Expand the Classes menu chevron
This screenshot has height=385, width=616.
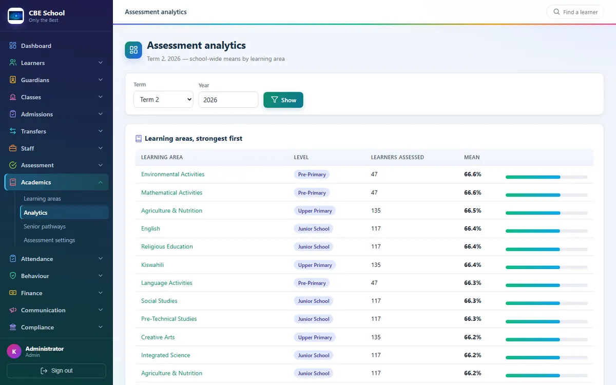(101, 97)
